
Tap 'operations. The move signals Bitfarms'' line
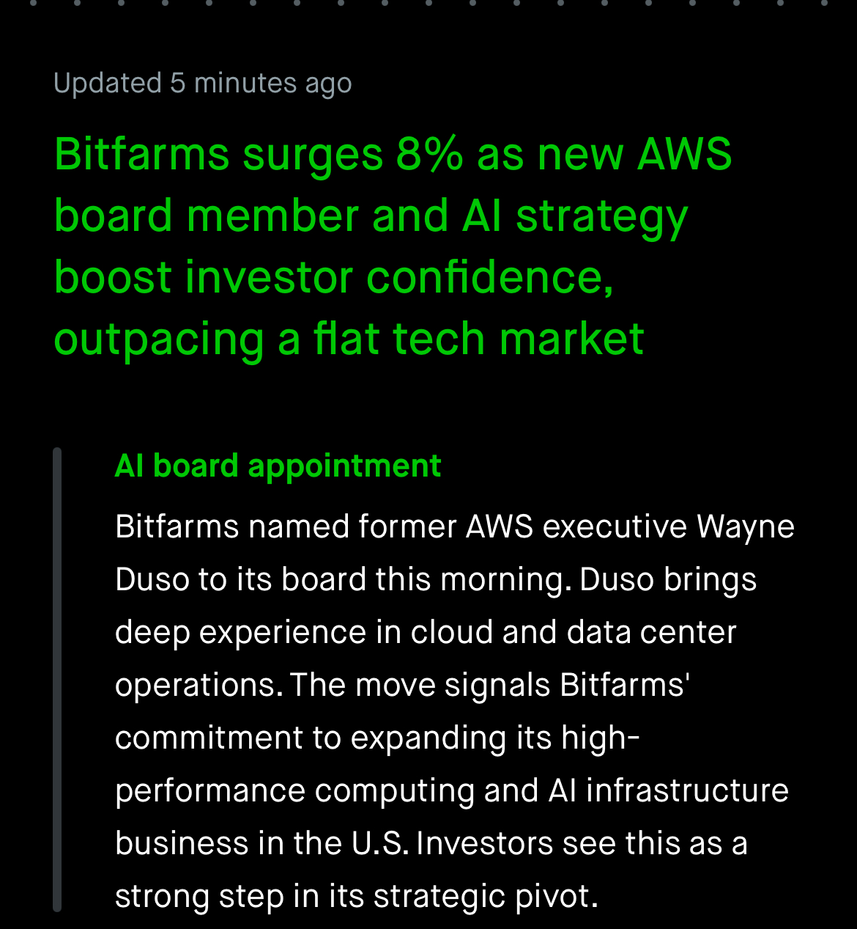[402, 686]
